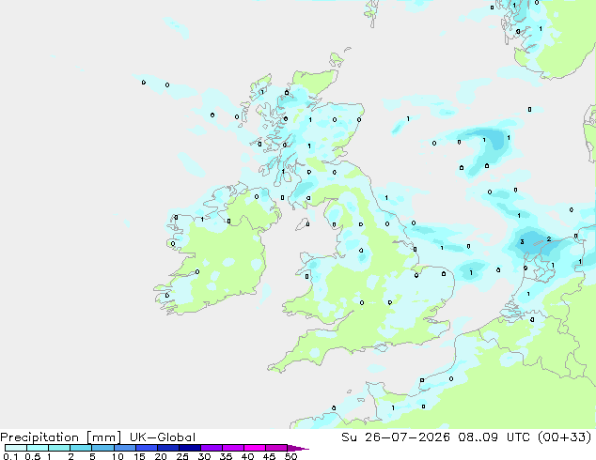Click the 'Precipitation [mm]' title text
596x460 pixels.
[x=60, y=437]
